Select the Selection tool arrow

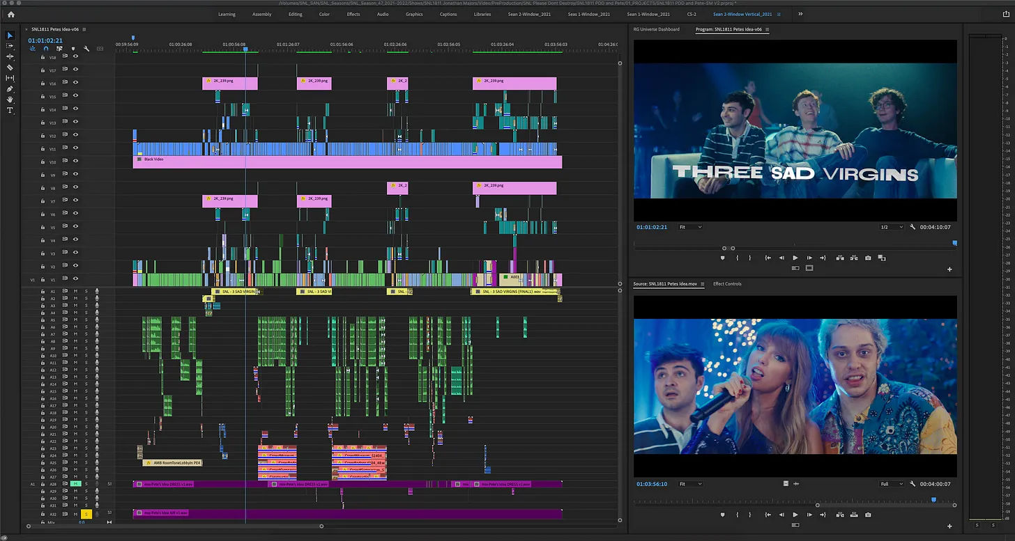tap(10, 35)
